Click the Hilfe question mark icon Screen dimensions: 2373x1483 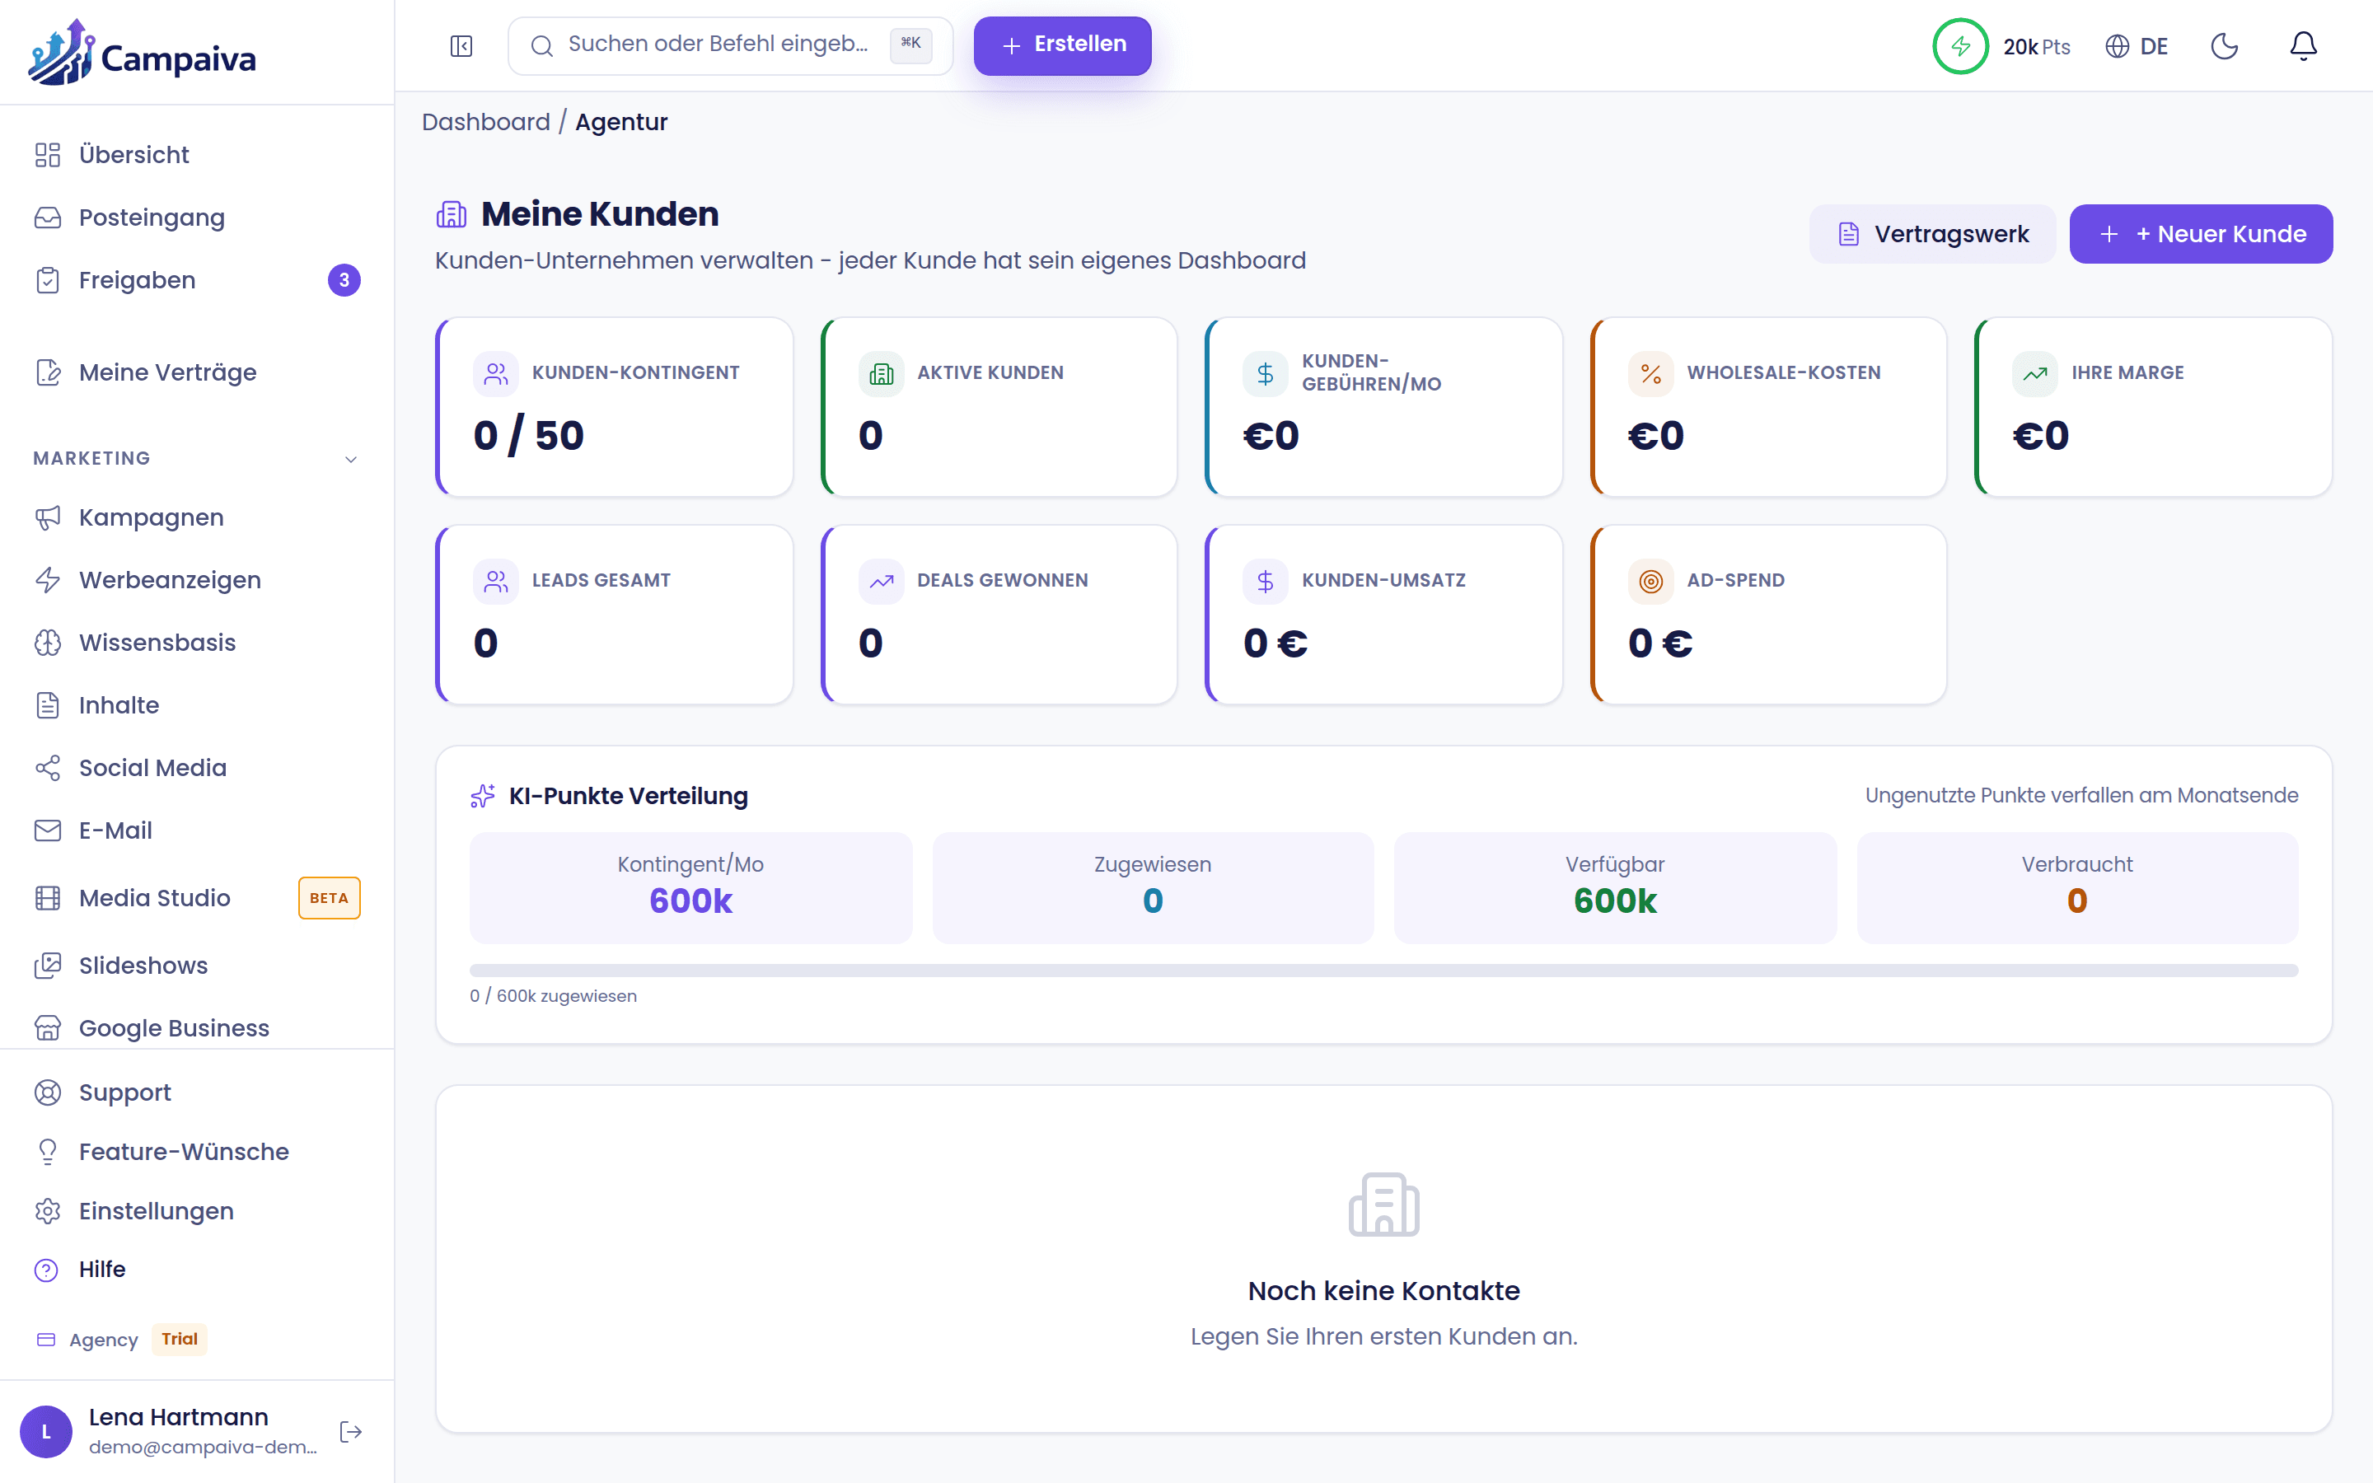47,1270
